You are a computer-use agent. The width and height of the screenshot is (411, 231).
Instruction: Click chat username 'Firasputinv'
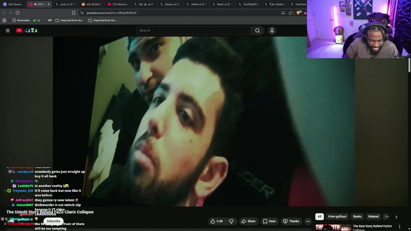pyautogui.click(x=24, y=181)
